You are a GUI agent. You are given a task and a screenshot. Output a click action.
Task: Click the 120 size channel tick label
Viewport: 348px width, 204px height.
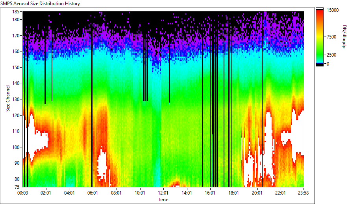click(16, 115)
